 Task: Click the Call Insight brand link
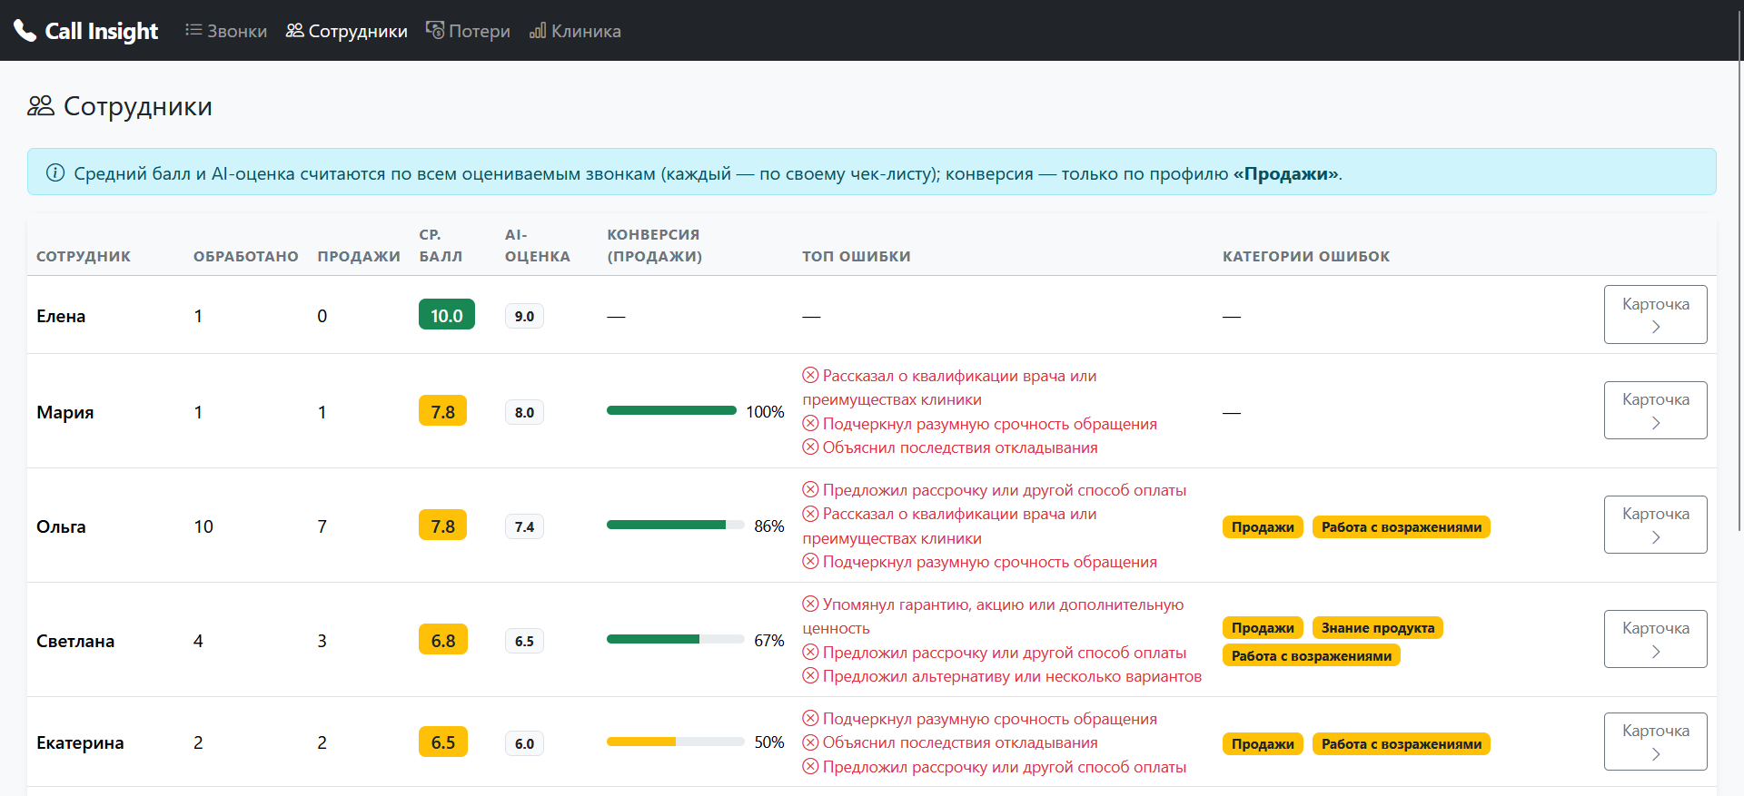pos(86,31)
